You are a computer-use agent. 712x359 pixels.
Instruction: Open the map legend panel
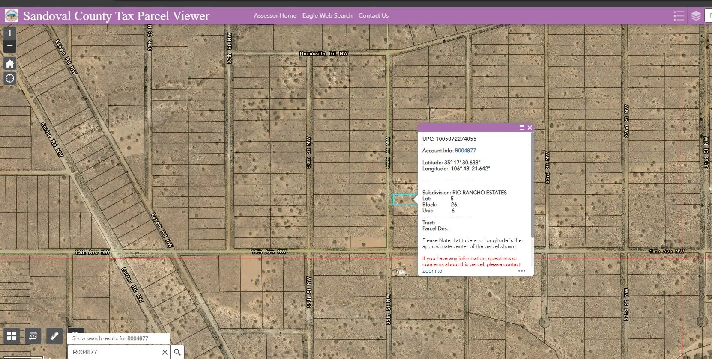coord(679,16)
